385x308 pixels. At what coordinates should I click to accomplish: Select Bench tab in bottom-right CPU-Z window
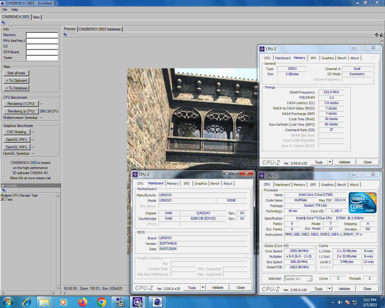click(341, 185)
